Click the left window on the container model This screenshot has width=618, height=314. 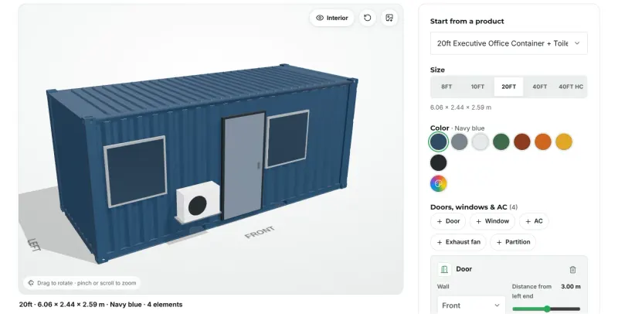(x=136, y=172)
